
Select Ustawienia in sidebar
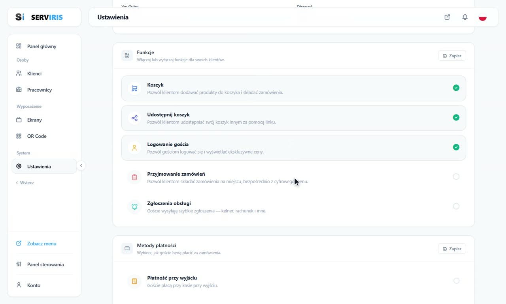coord(44,166)
